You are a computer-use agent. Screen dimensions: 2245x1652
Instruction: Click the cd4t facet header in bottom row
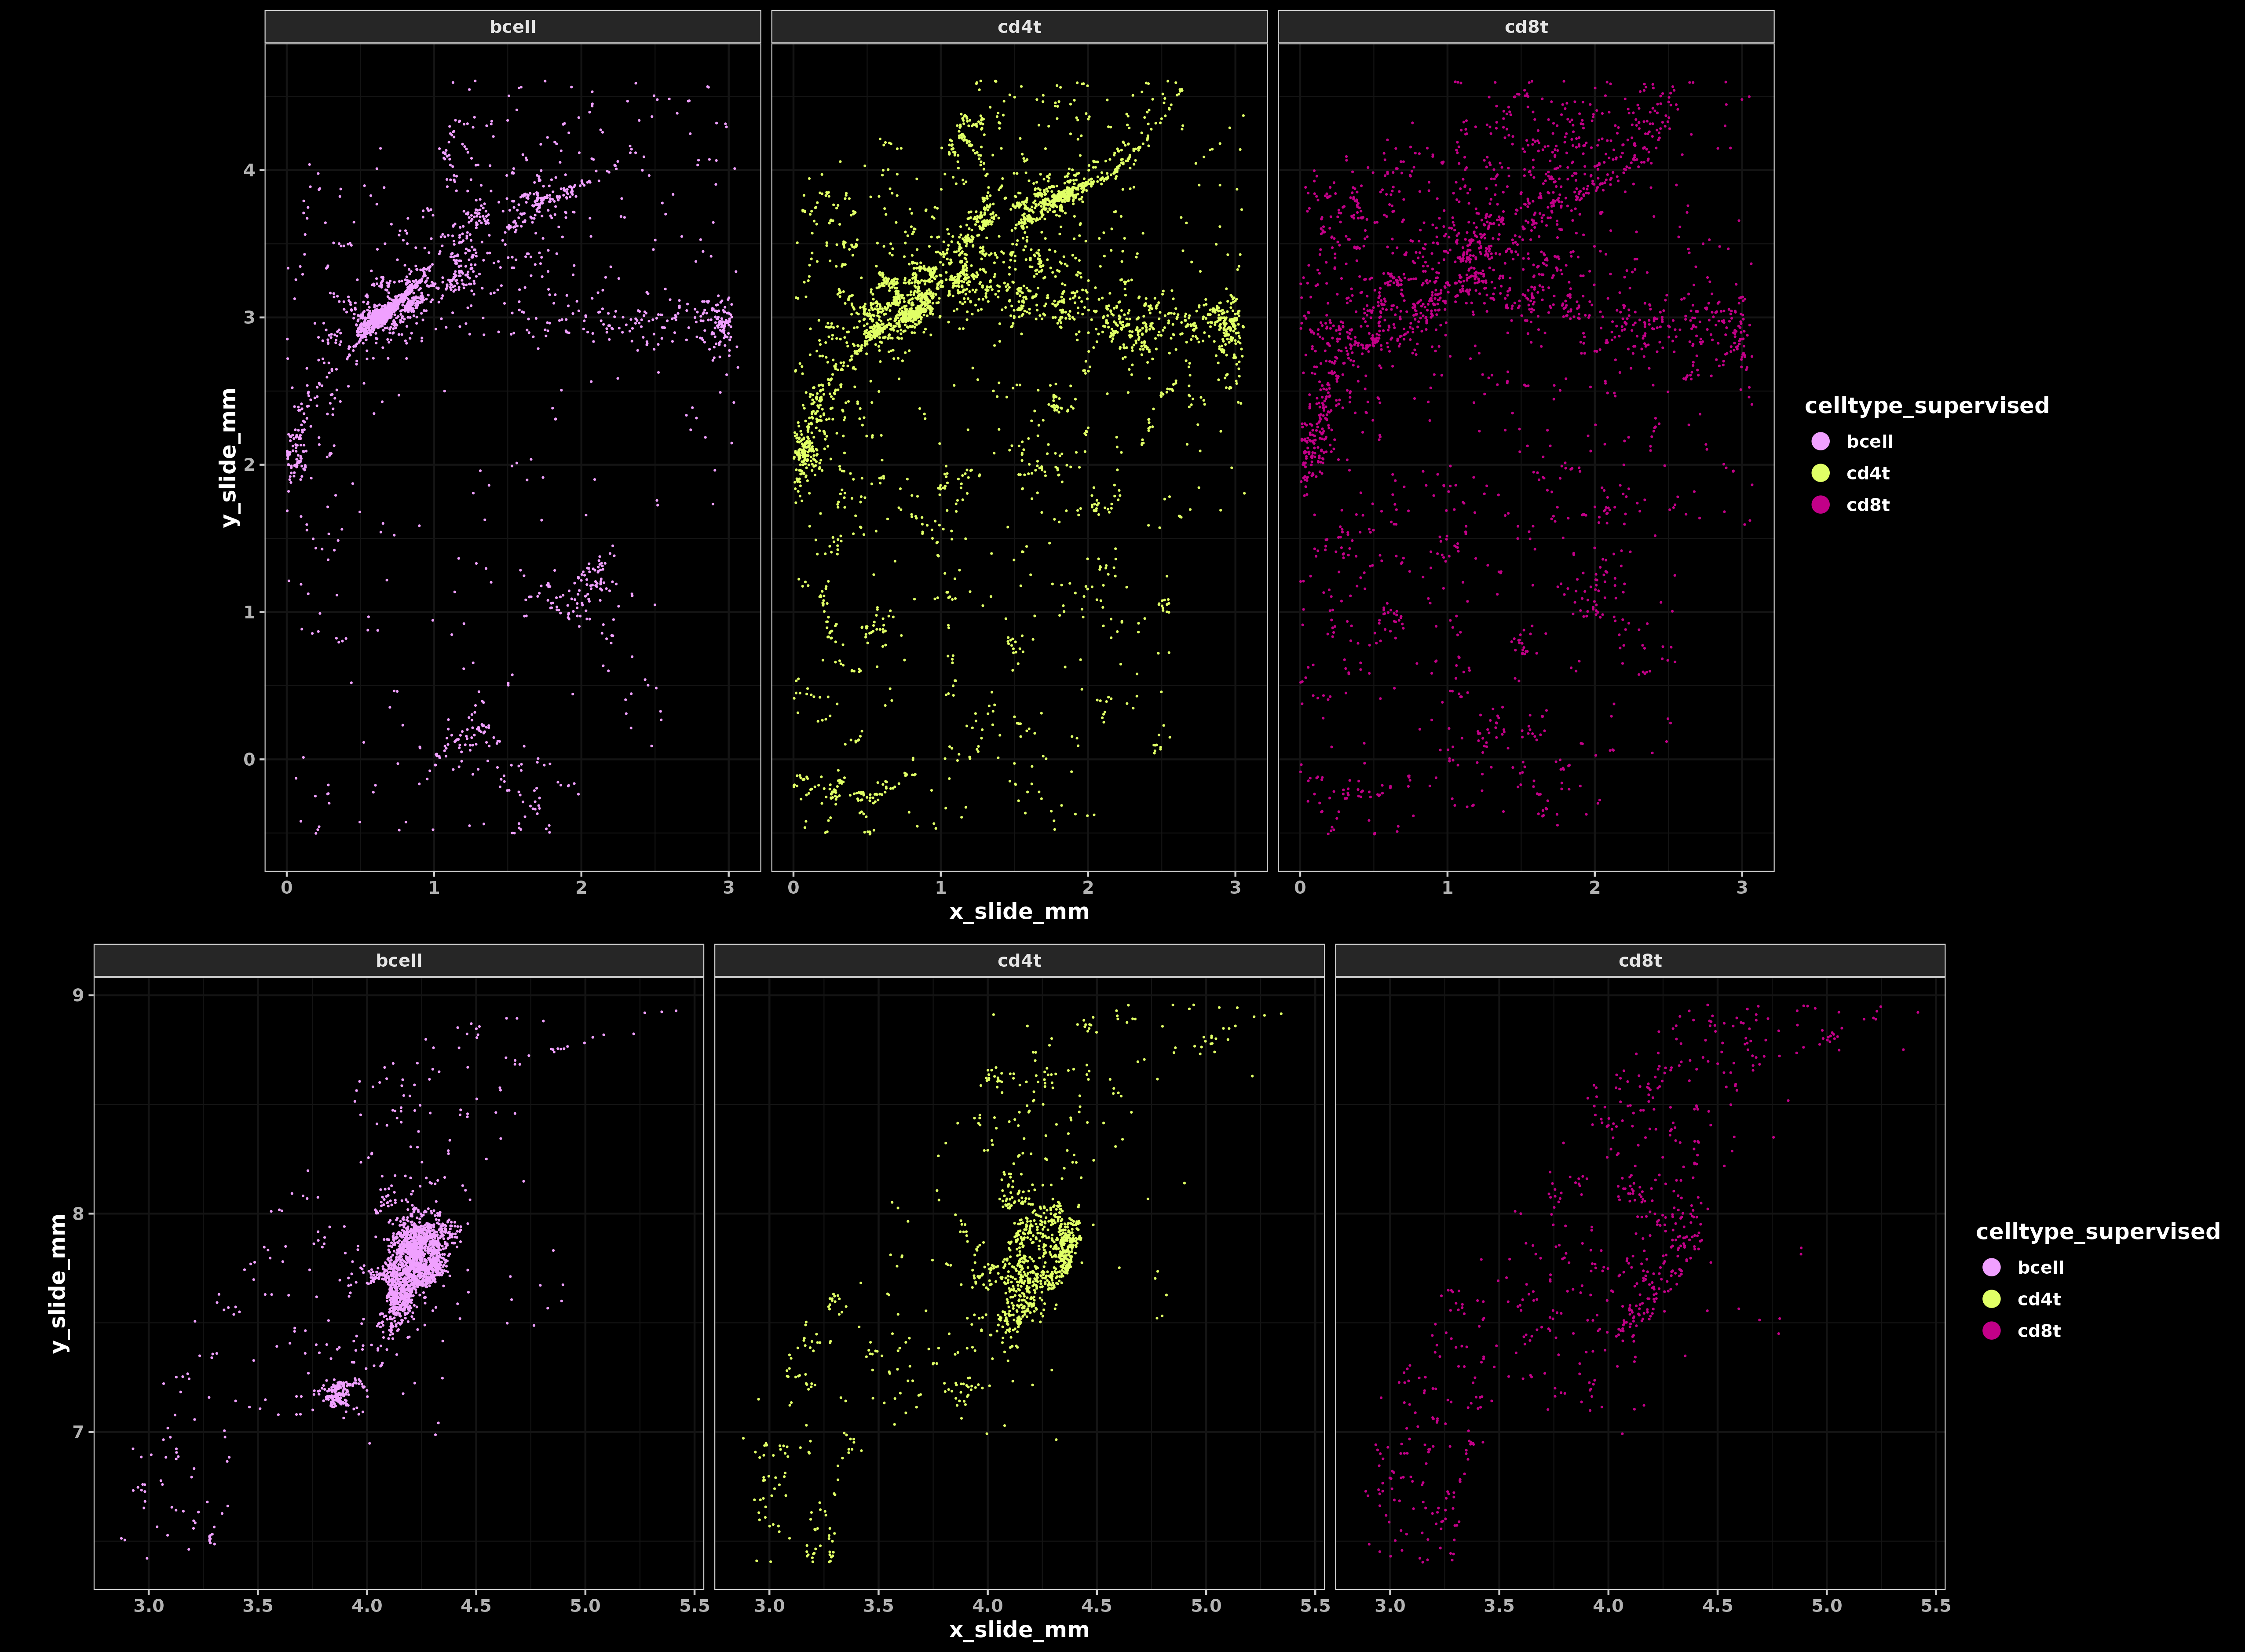(1019, 960)
